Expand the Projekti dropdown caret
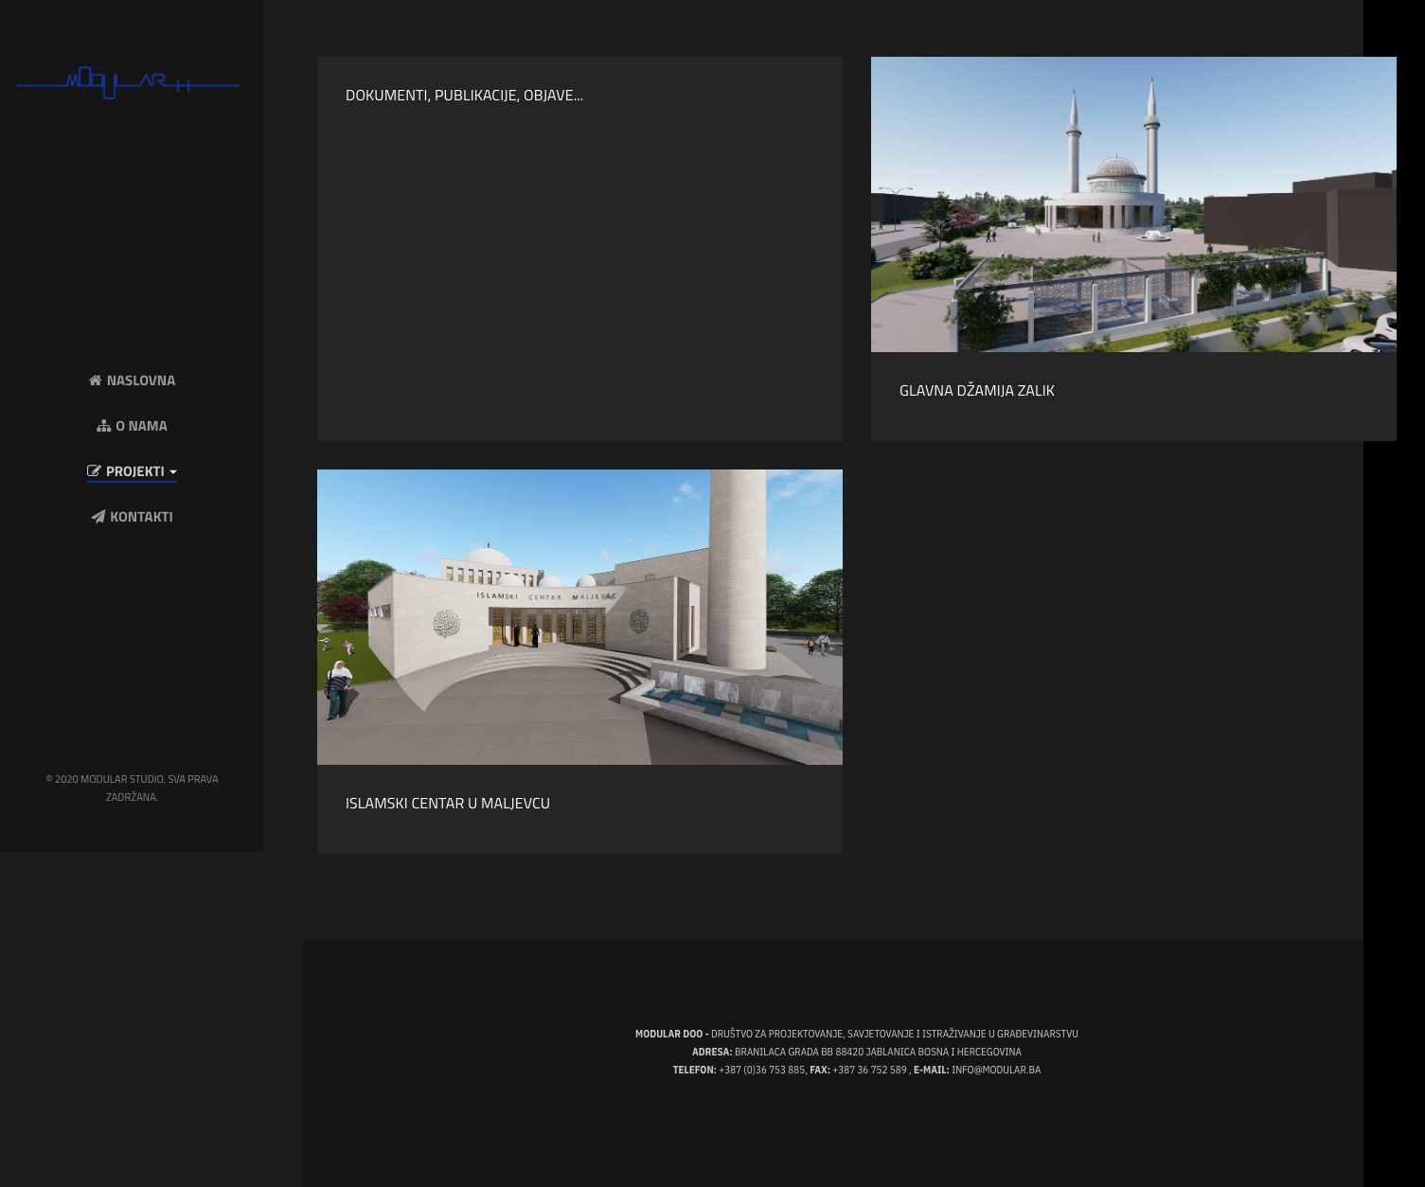 coord(173,472)
